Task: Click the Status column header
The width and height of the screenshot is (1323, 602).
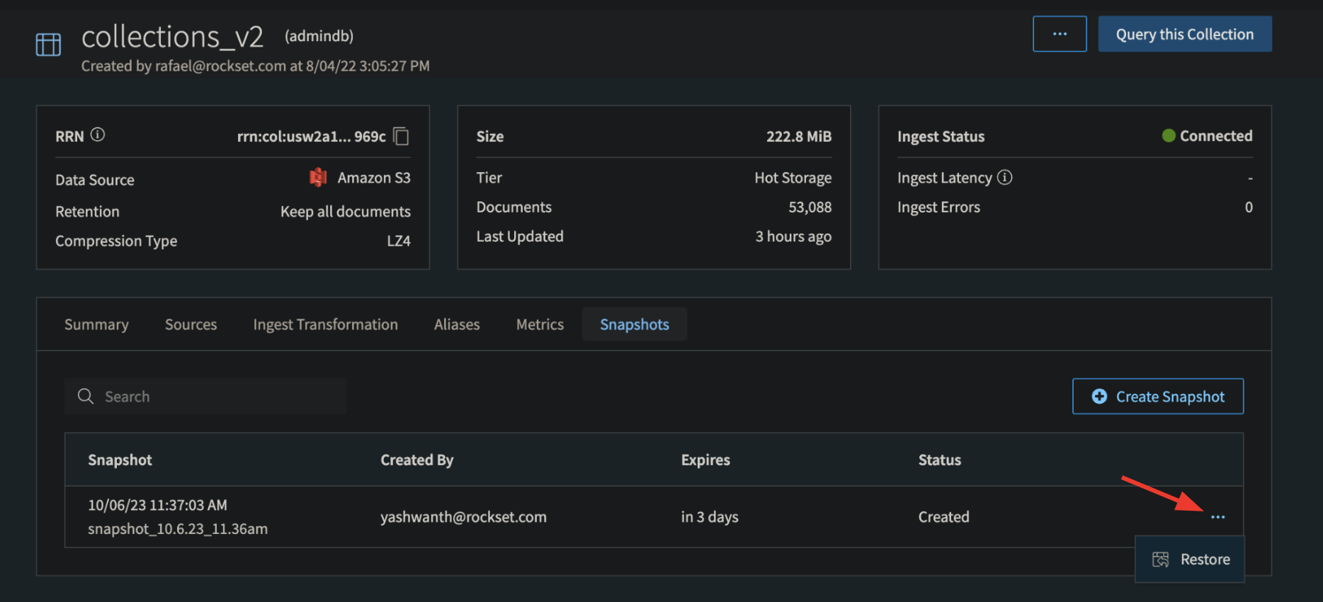Action: point(940,460)
